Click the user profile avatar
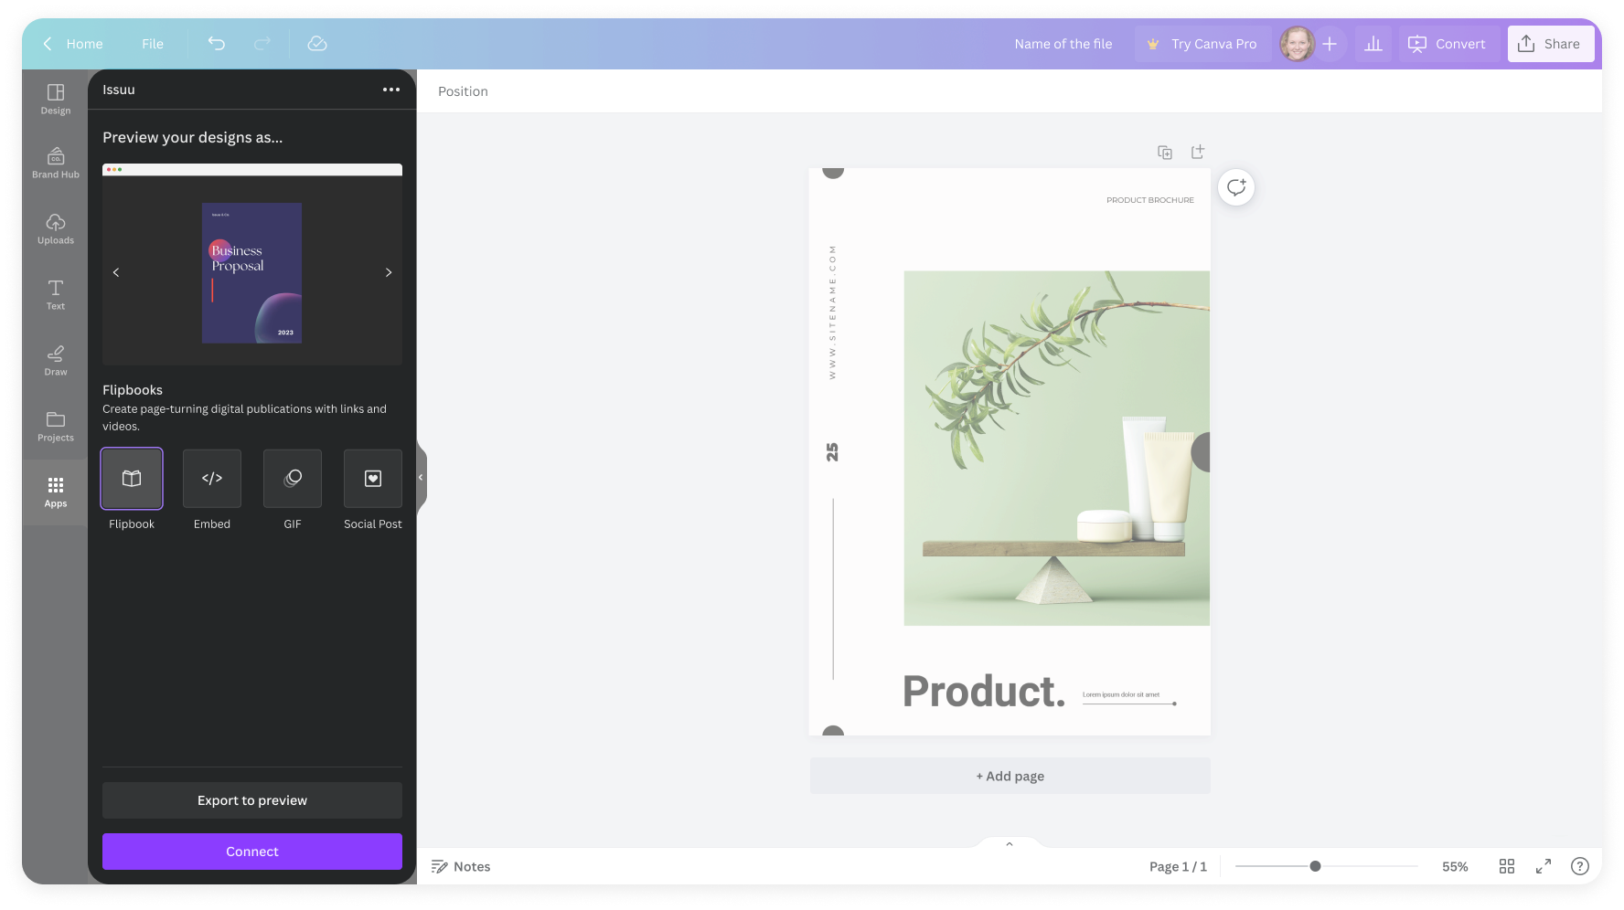 point(1297,43)
